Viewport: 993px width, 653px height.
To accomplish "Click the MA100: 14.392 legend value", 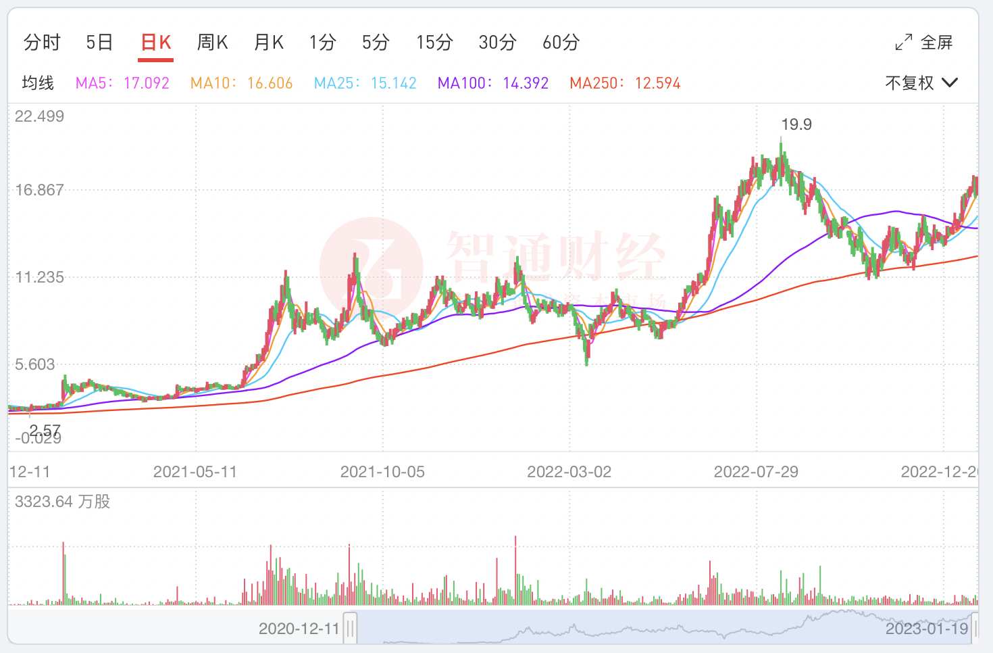I will click(493, 83).
